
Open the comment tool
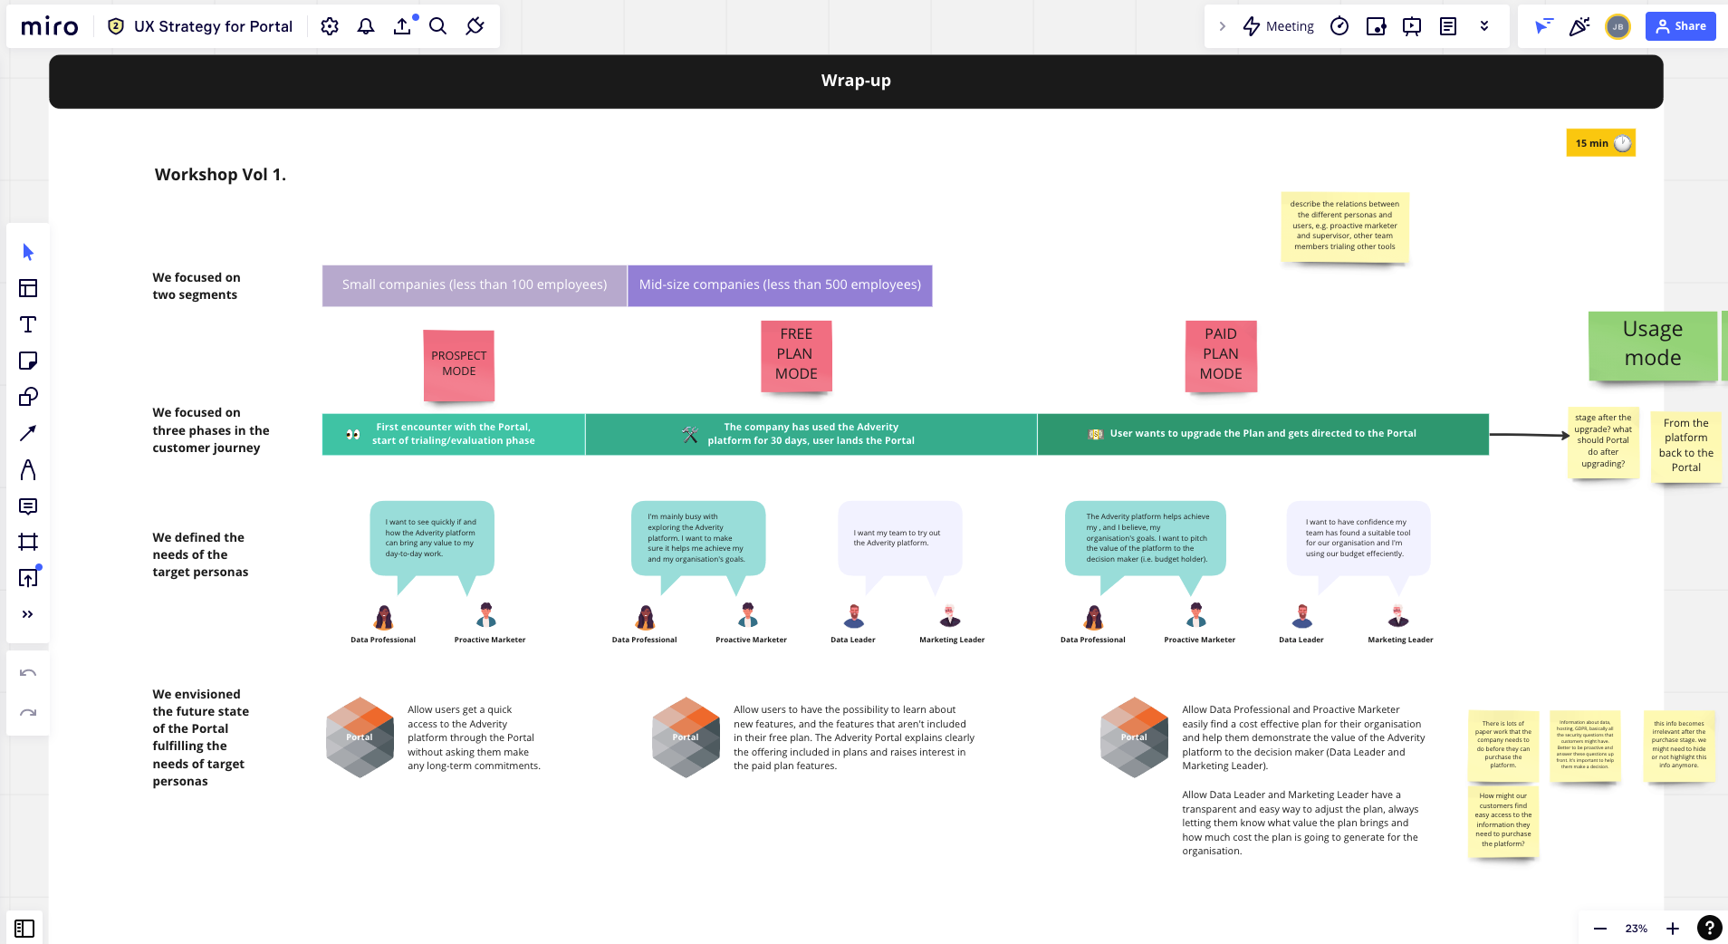[28, 506]
